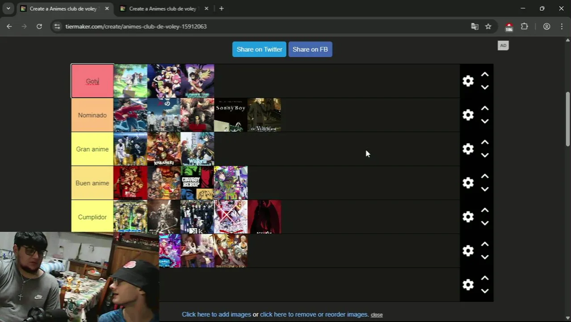Select the Gran anime tier label
The image size is (571, 322).
tap(92, 149)
